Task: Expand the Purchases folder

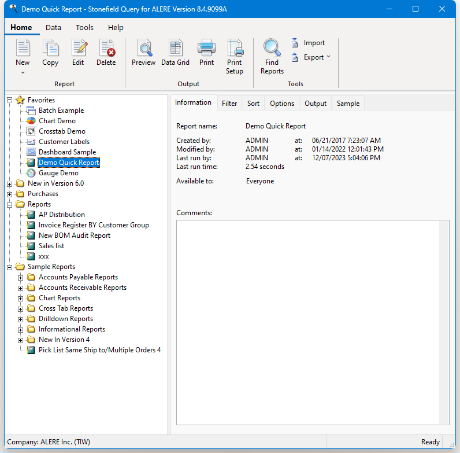Action: [x=10, y=194]
